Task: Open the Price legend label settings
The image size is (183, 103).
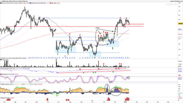Action: (3, 3)
